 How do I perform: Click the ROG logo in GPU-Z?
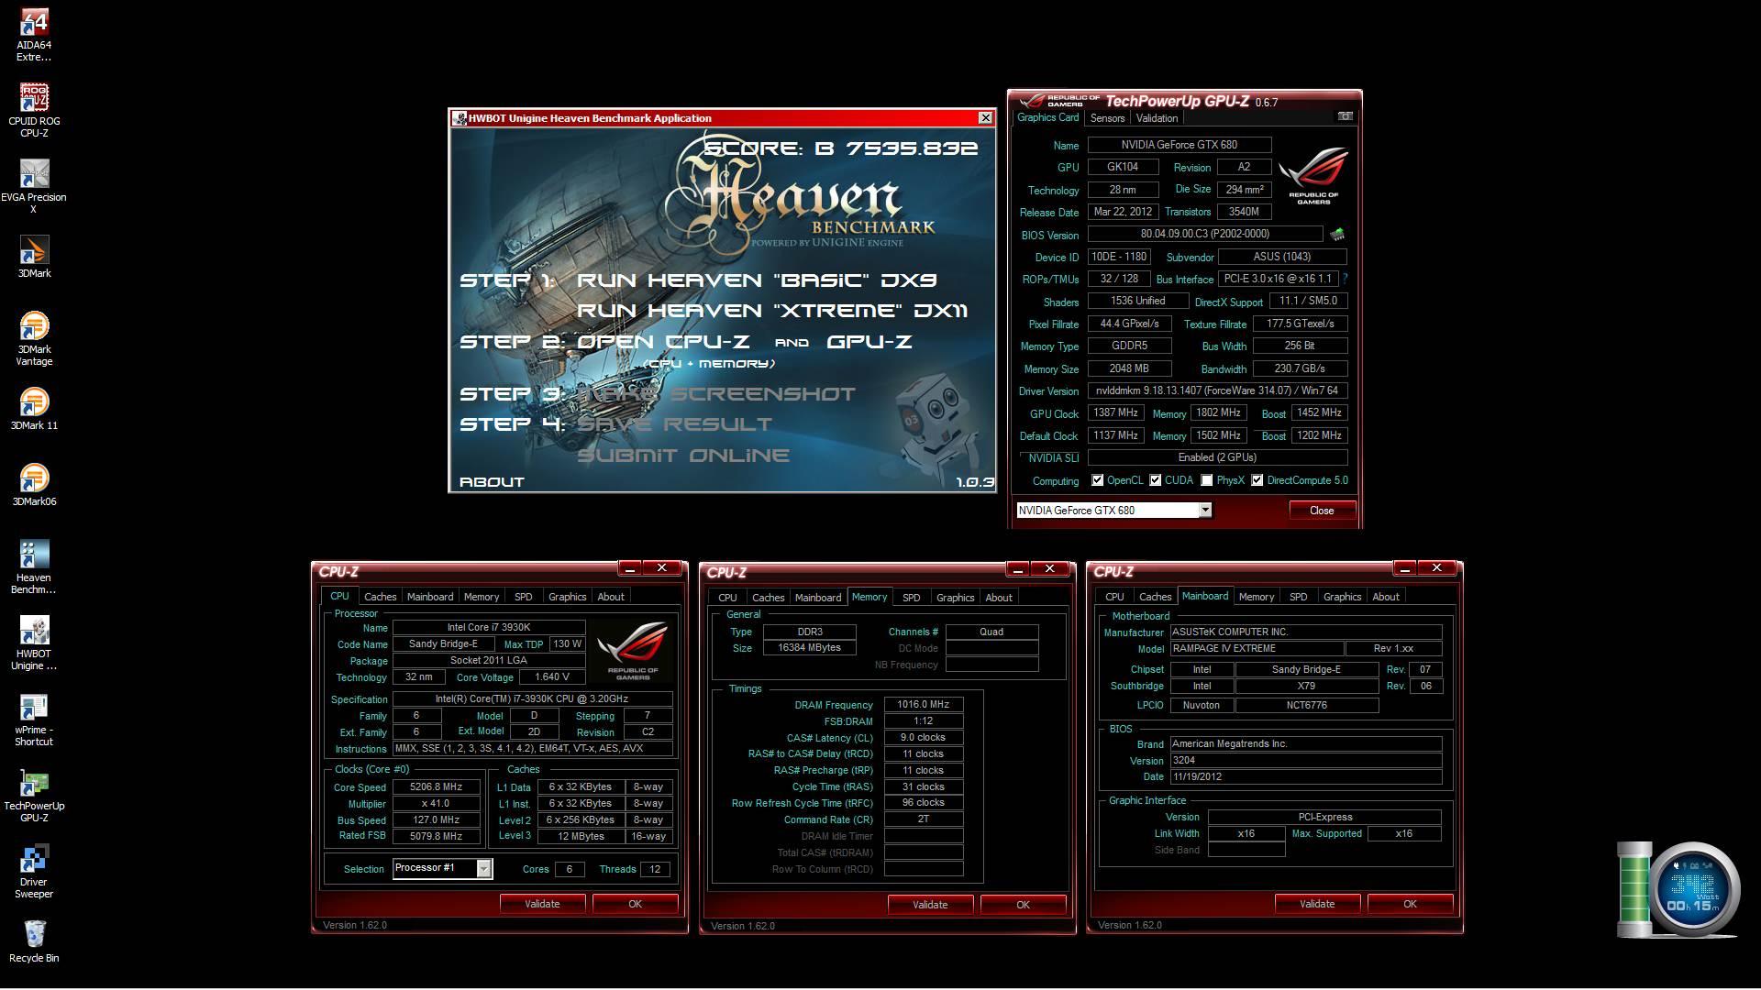pyautogui.click(x=1312, y=174)
